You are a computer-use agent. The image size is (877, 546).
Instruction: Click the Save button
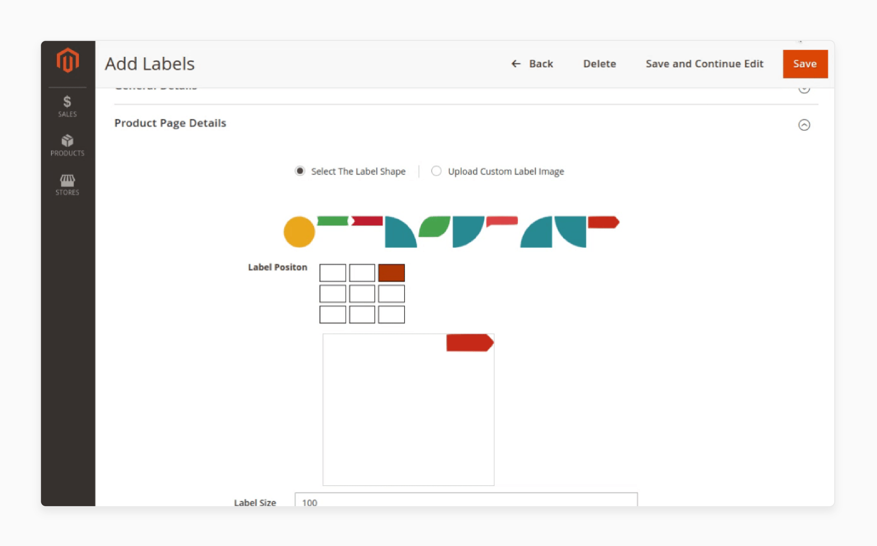(805, 62)
